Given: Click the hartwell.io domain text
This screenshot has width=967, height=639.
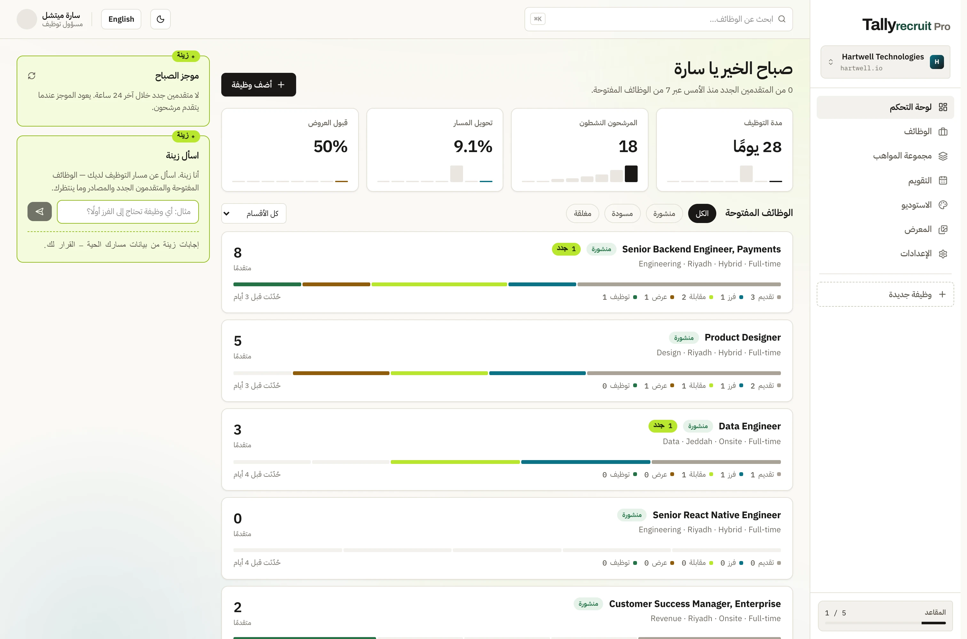Looking at the screenshot, I should (861, 68).
